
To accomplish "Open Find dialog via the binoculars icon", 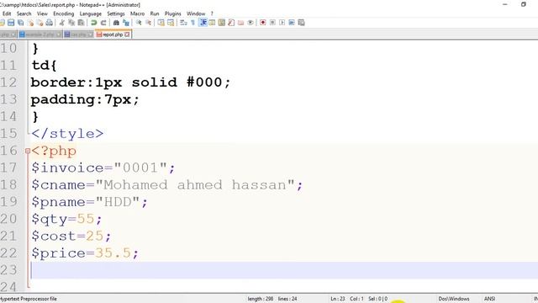I will click(116, 23).
